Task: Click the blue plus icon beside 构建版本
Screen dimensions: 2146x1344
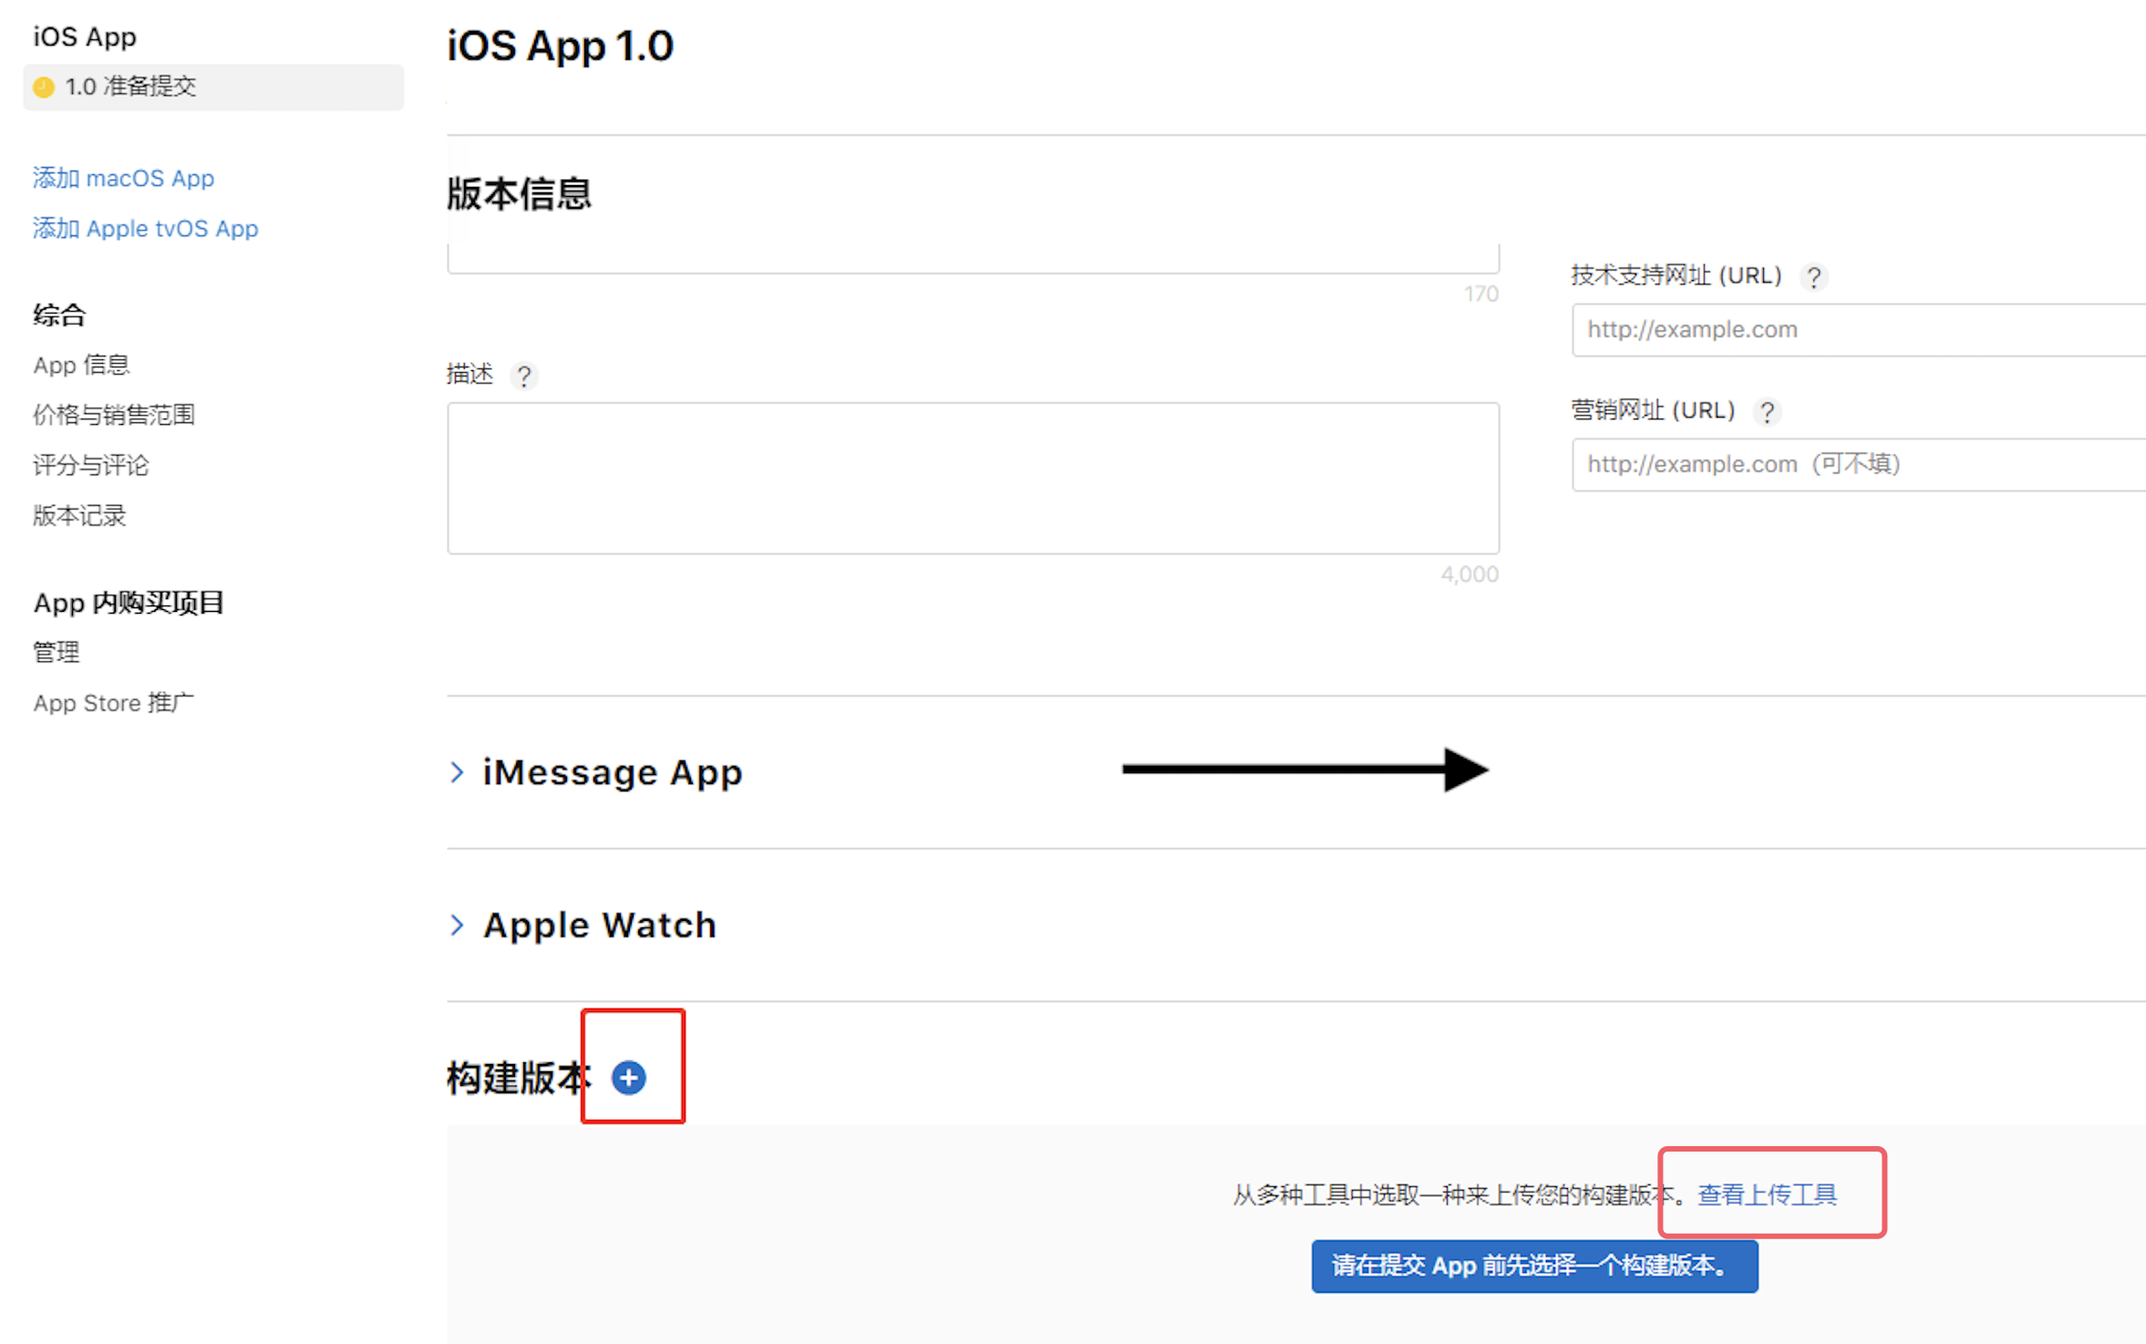Action: tap(628, 1078)
